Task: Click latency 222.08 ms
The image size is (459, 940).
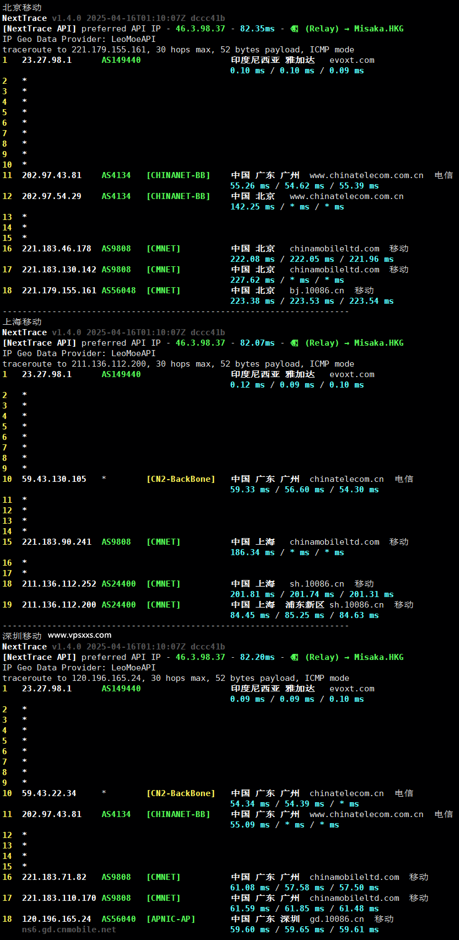Action: (x=252, y=259)
